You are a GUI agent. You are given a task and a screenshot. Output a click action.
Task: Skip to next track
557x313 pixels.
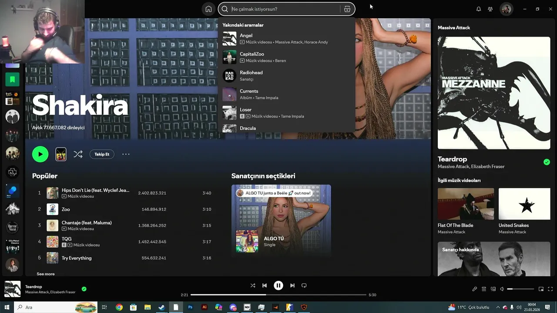(x=292, y=286)
